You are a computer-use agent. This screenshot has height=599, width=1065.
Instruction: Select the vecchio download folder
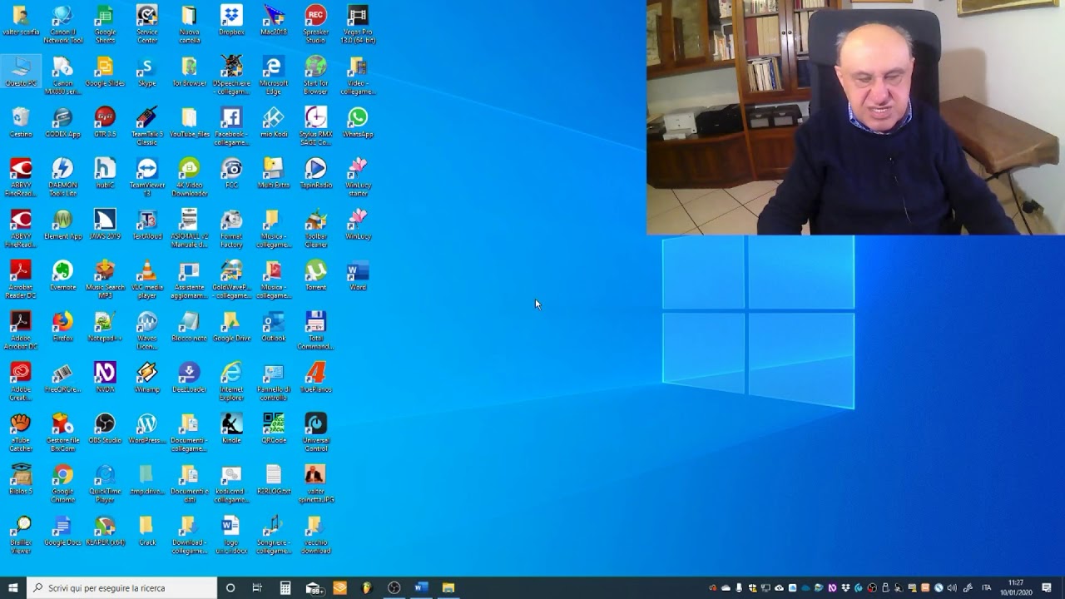pos(315,533)
